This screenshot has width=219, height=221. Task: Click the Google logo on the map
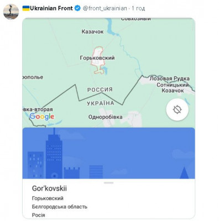coord(42,117)
